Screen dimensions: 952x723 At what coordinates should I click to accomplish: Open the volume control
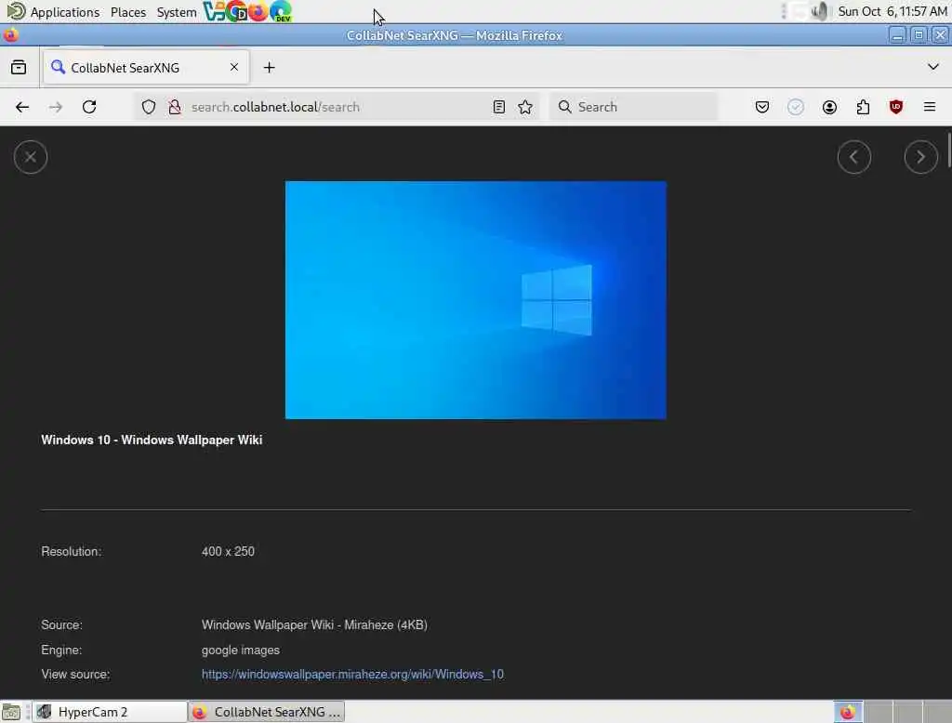[x=820, y=11]
